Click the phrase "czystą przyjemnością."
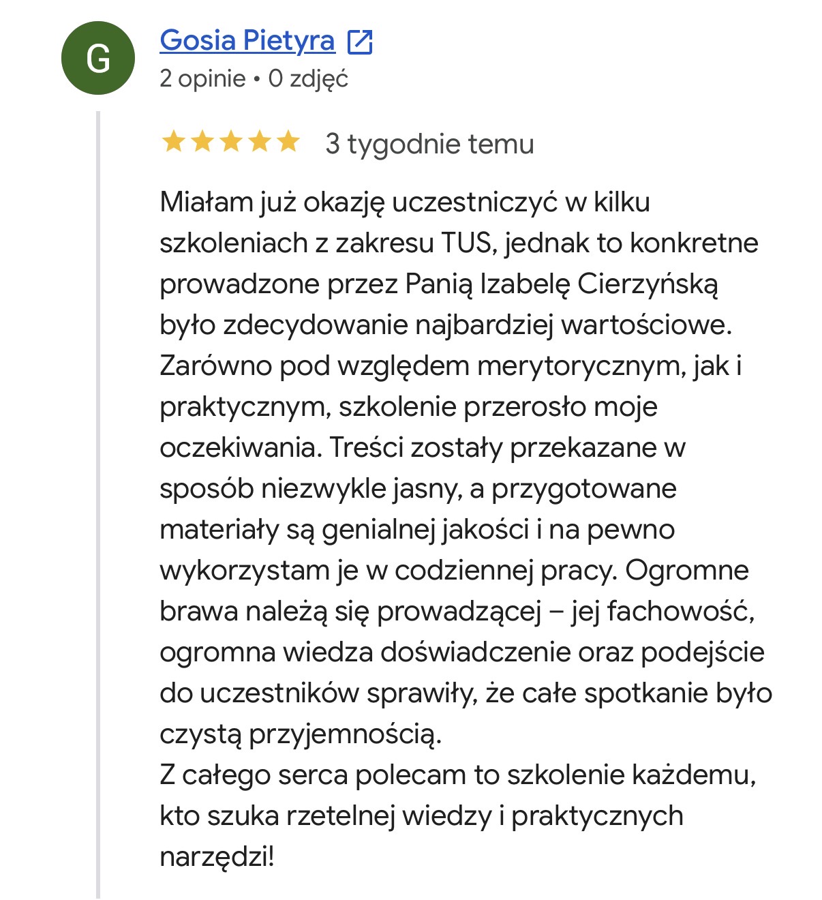 (301, 734)
